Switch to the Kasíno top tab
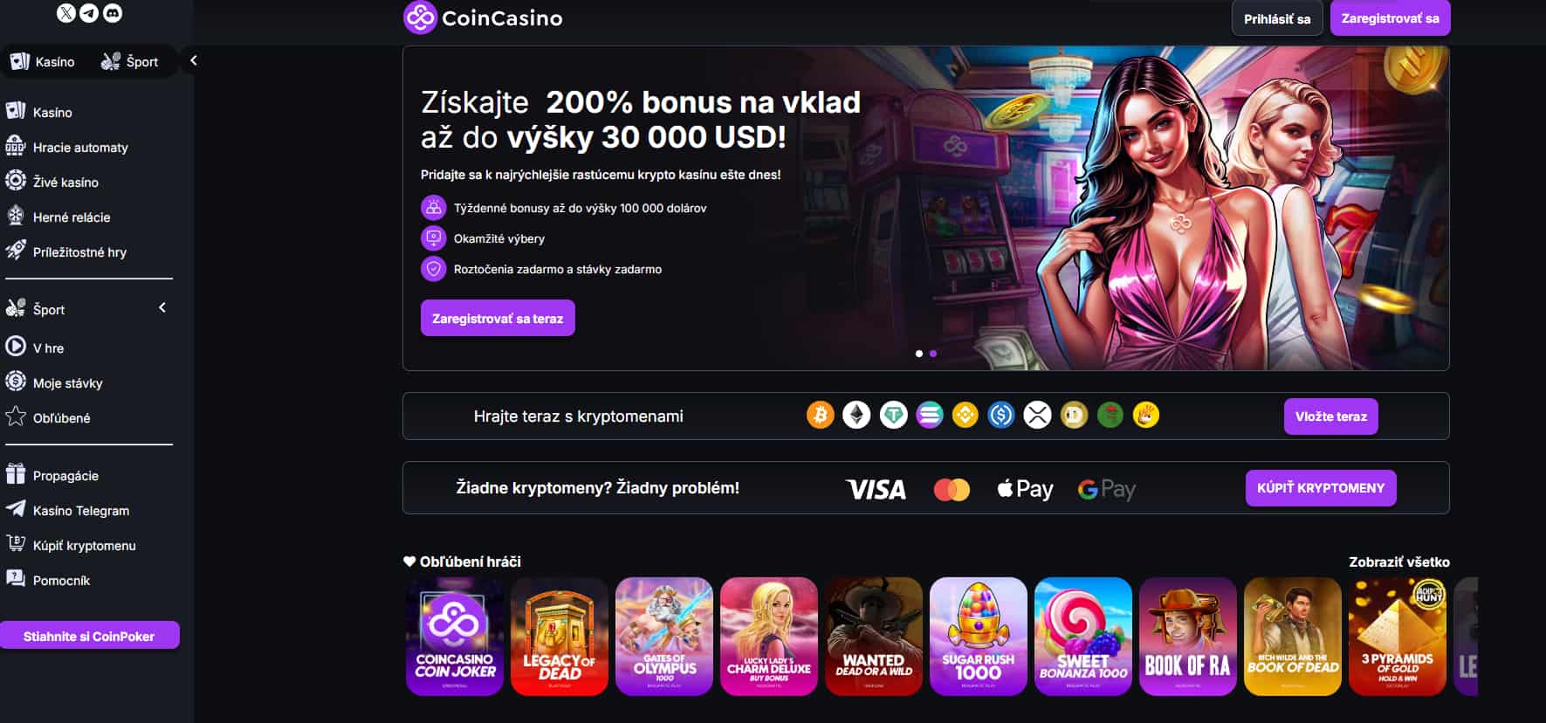 pyautogui.click(x=43, y=61)
